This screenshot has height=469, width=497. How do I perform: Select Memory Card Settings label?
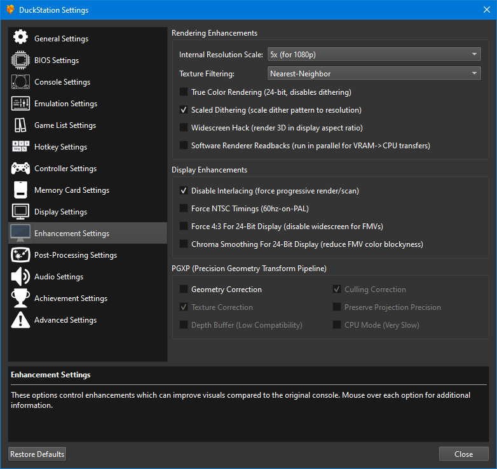pos(72,190)
